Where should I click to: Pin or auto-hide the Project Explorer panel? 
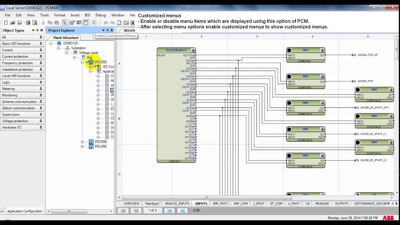[107, 30]
